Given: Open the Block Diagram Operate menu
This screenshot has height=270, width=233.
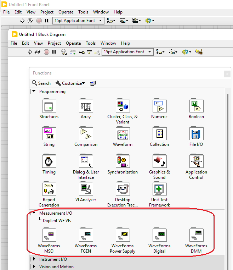Looking at the screenshot, I should pyautogui.click(x=73, y=43).
